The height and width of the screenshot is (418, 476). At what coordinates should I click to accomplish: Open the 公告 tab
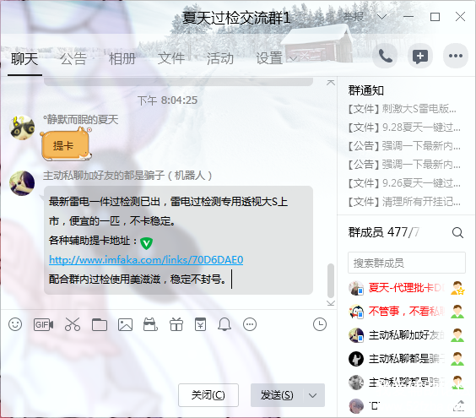point(73,59)
